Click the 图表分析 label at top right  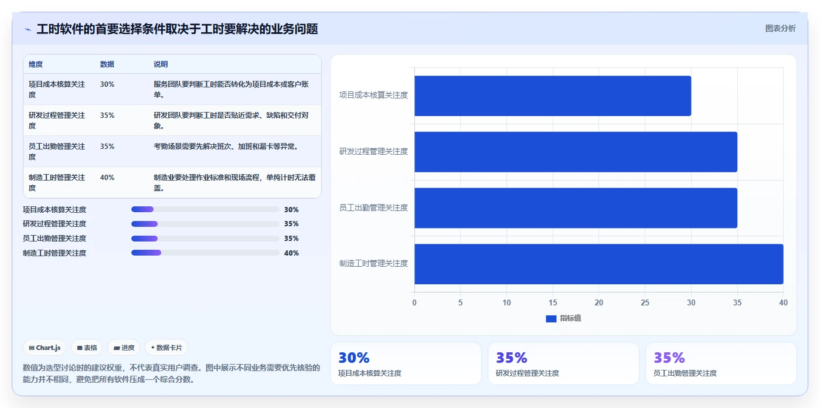pos(780,28)
